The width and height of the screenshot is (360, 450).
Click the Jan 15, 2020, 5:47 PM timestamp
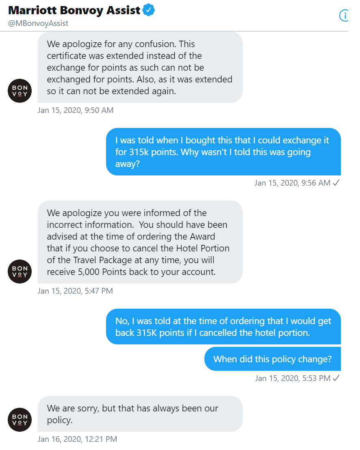pos(75,291)
